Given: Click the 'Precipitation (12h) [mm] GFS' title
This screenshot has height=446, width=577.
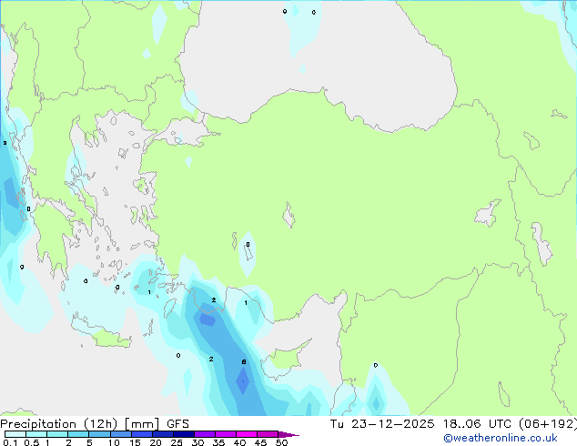Looking at the screenshot, I should pos(95,424).
